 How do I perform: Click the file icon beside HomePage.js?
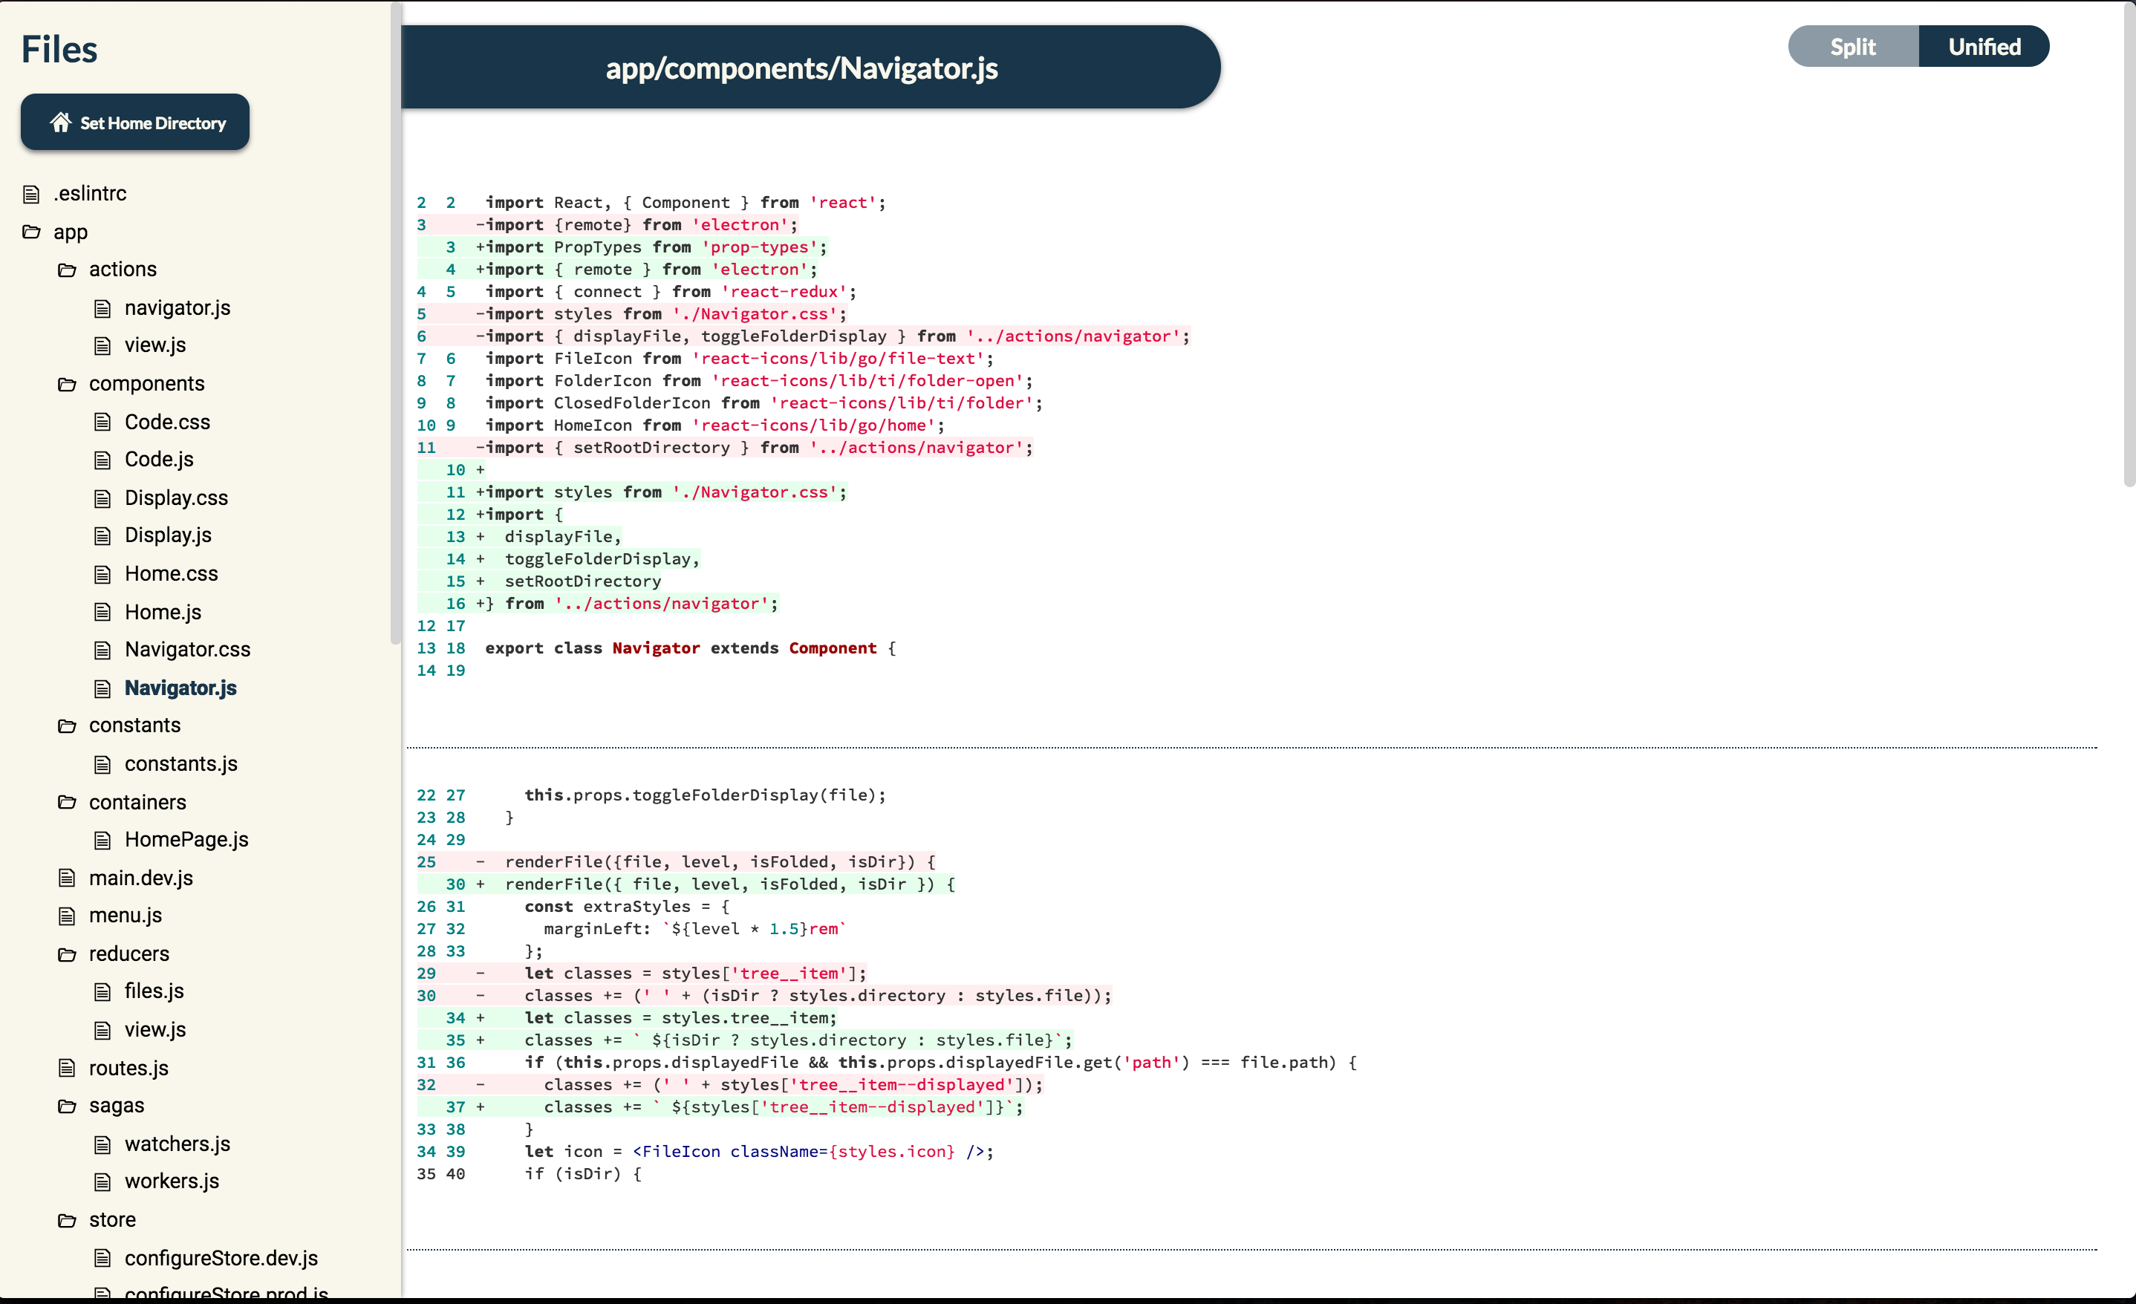pyautogui.click(x=102, y=840)
